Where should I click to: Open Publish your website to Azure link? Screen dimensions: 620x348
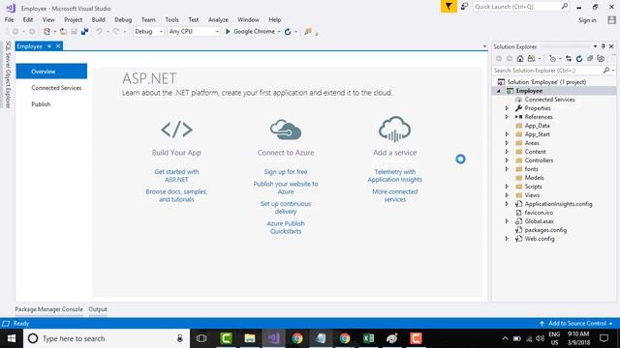[x=286, y=188]
